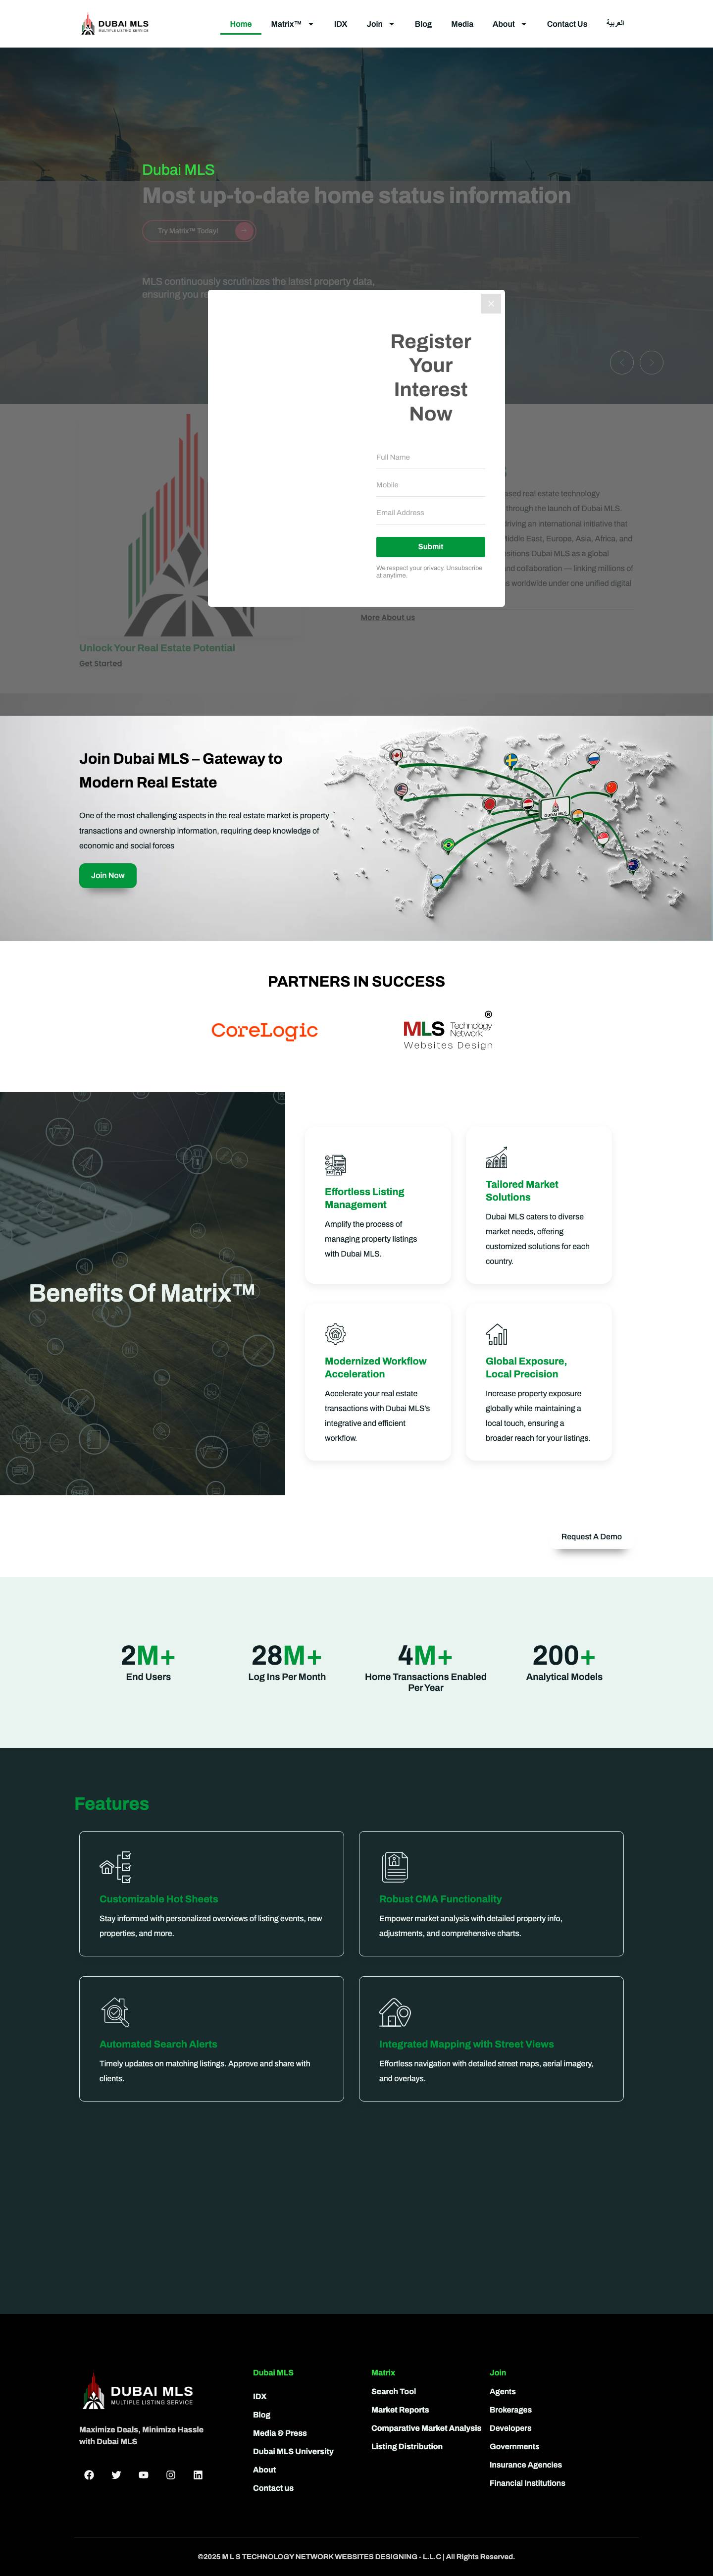
Task: Open the footer IDX link
Action: coord(260,2397)
